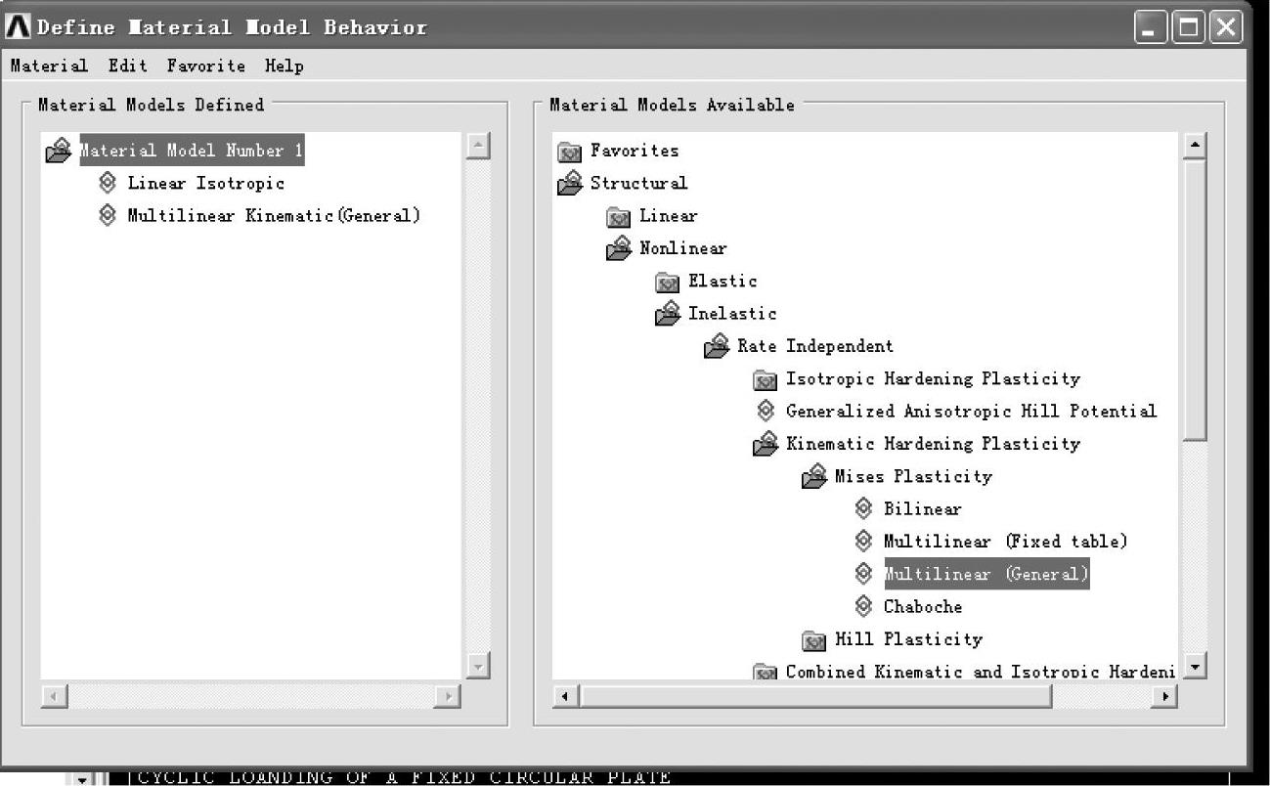The image size is (1270, 786).
Task: Click the Chaboche model icon
Action: (863, 606)
